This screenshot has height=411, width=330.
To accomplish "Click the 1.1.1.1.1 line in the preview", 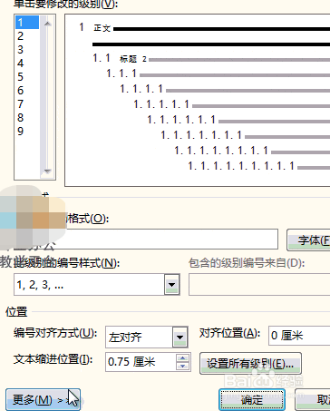I will [231, 104].
